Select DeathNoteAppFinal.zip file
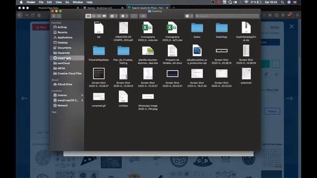 point(246,28)
